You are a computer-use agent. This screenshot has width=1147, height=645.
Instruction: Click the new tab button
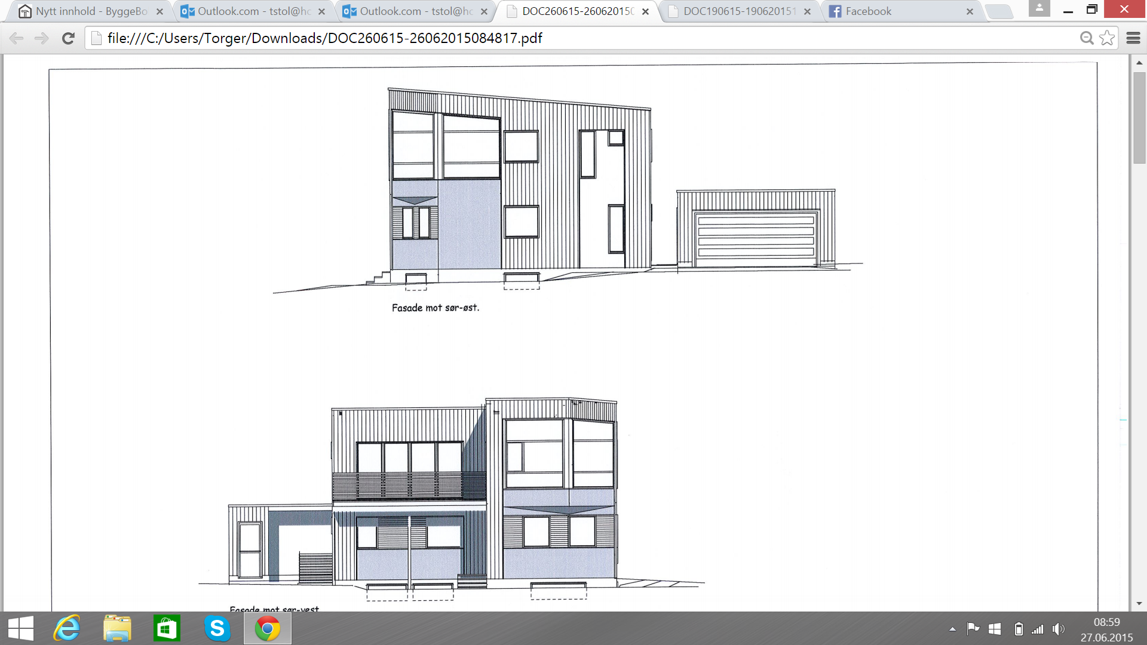pos(998,11)
